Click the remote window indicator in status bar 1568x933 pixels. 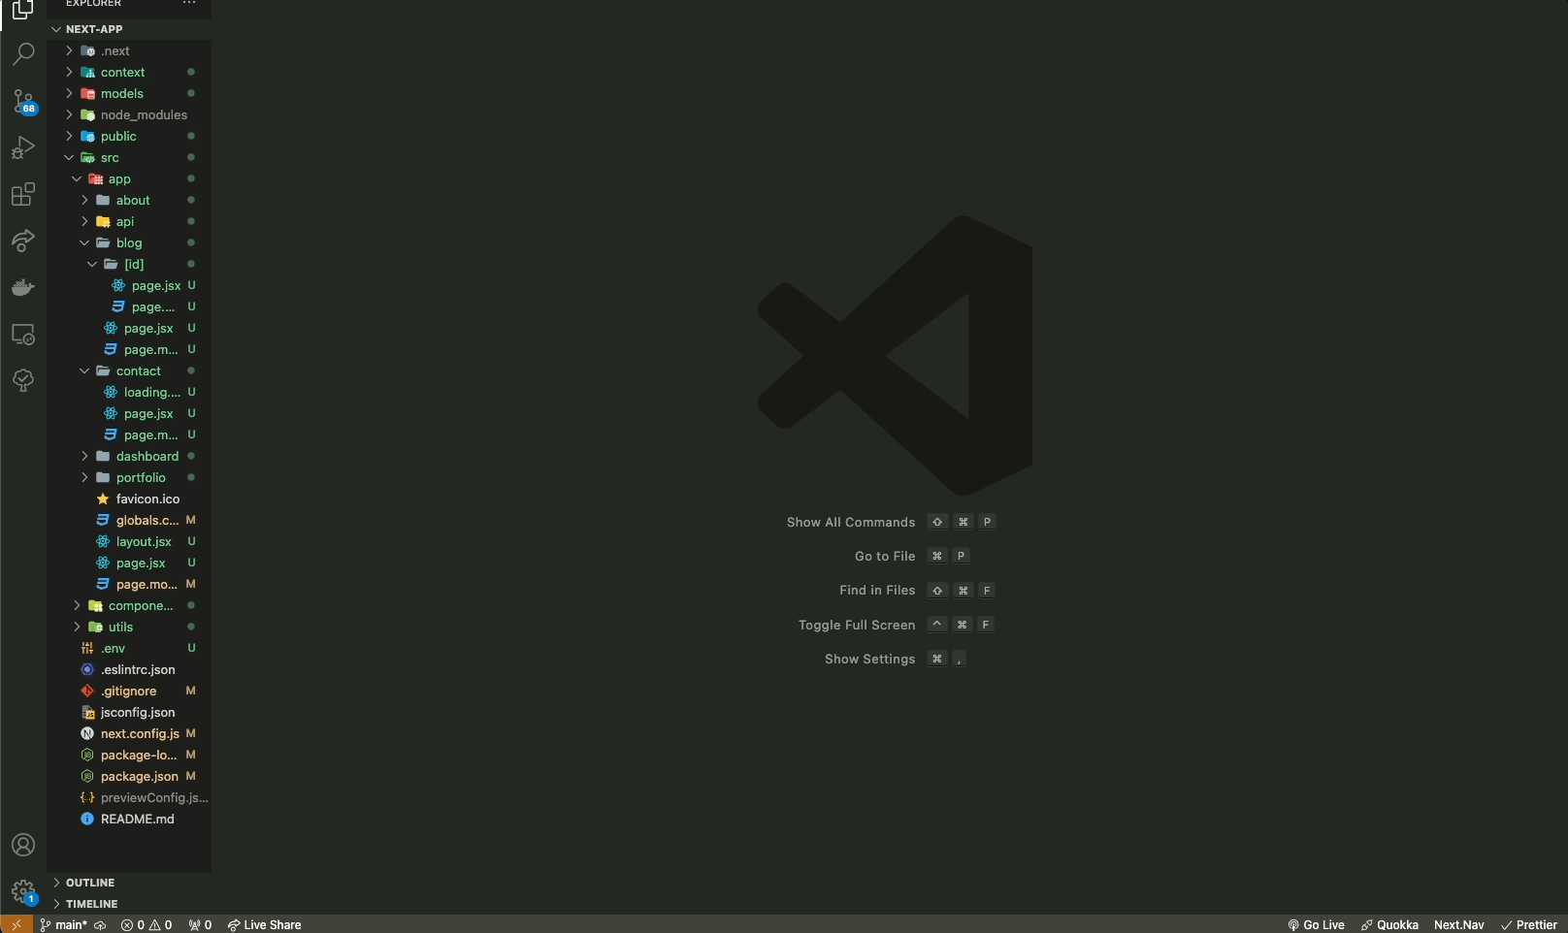(16, 924)
